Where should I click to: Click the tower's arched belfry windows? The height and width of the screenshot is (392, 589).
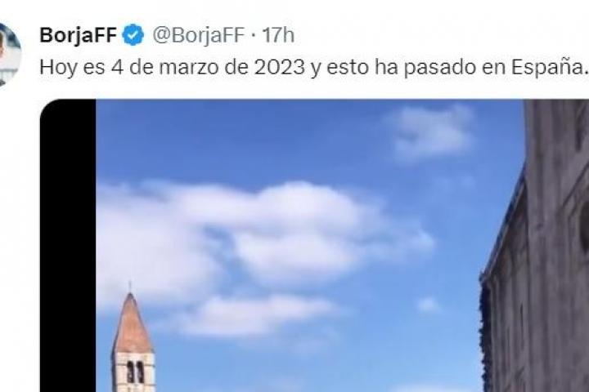pos(135,372)
